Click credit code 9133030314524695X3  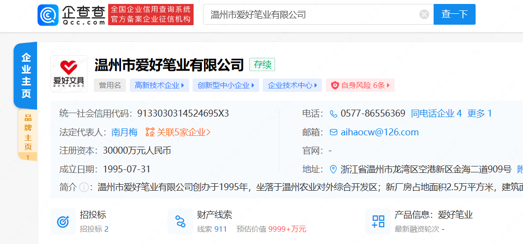tap(183, 114)
